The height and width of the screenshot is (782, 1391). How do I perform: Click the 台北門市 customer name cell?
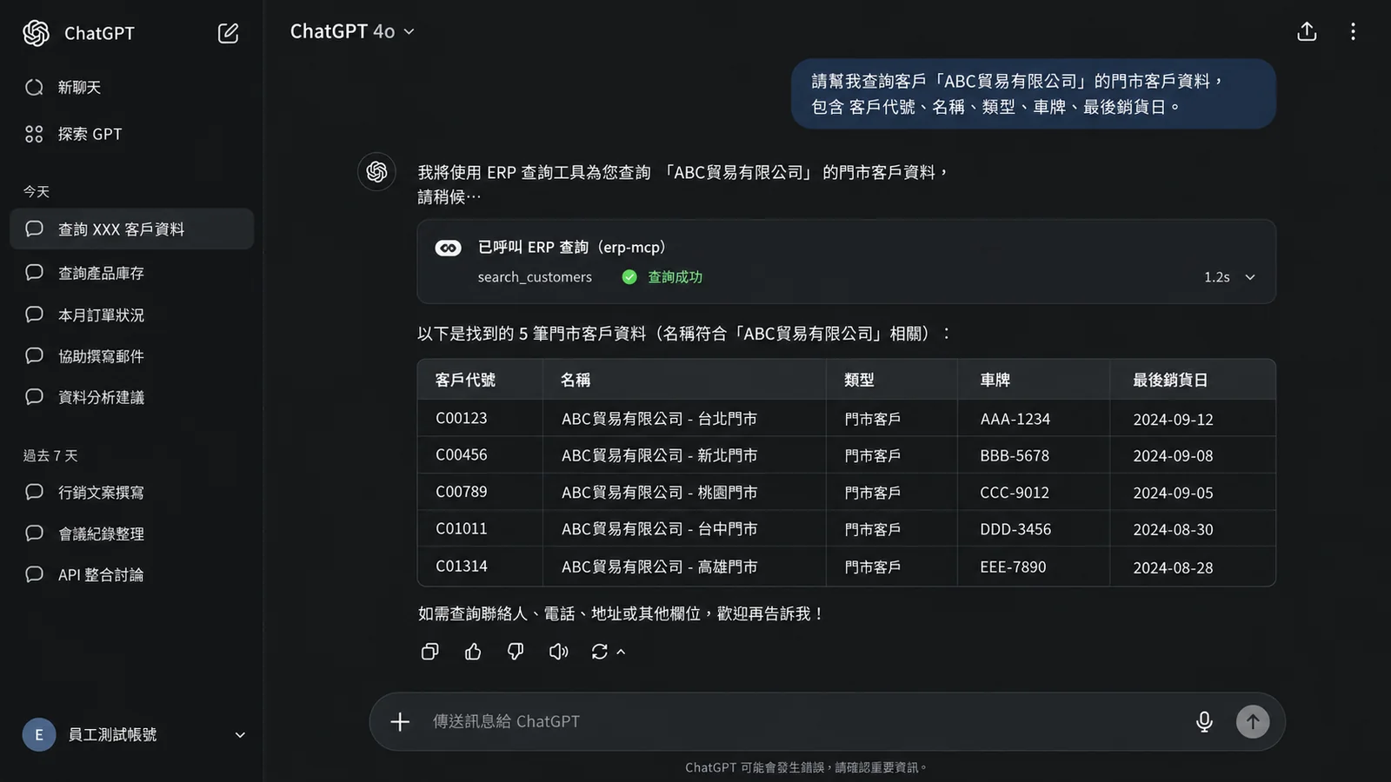click(x=659, y=419)
